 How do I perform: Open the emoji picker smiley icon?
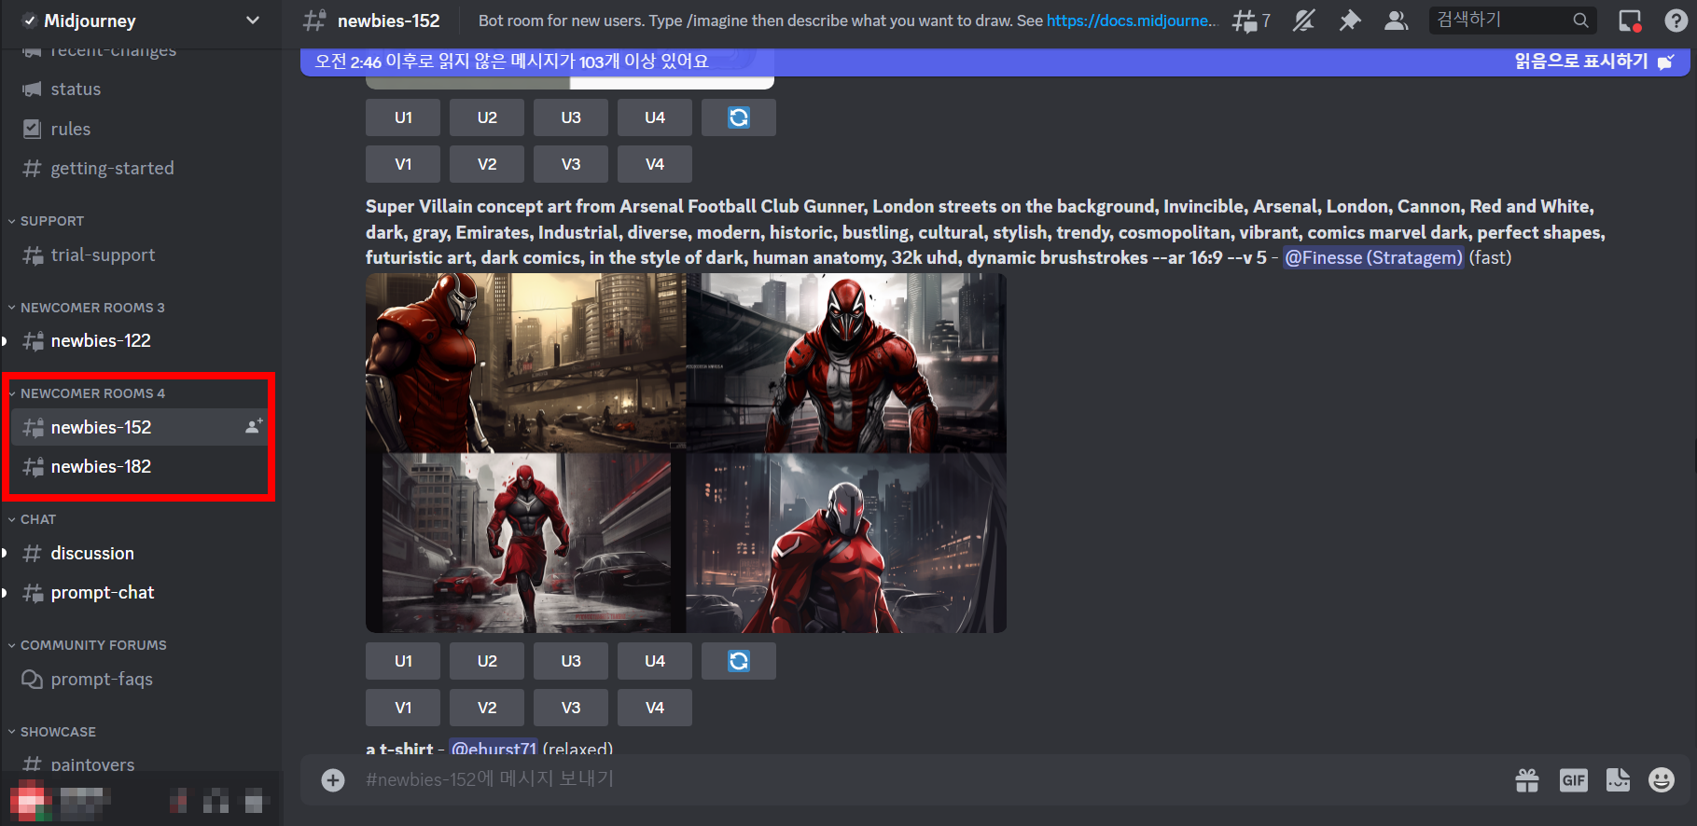1662,779
